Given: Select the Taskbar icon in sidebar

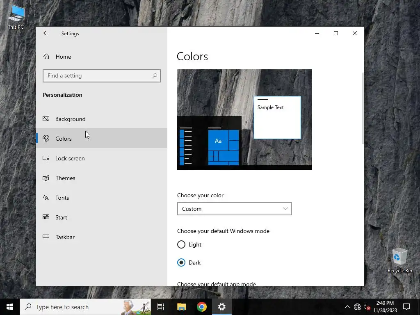Looking at the screenshot, I should (46, 237).
